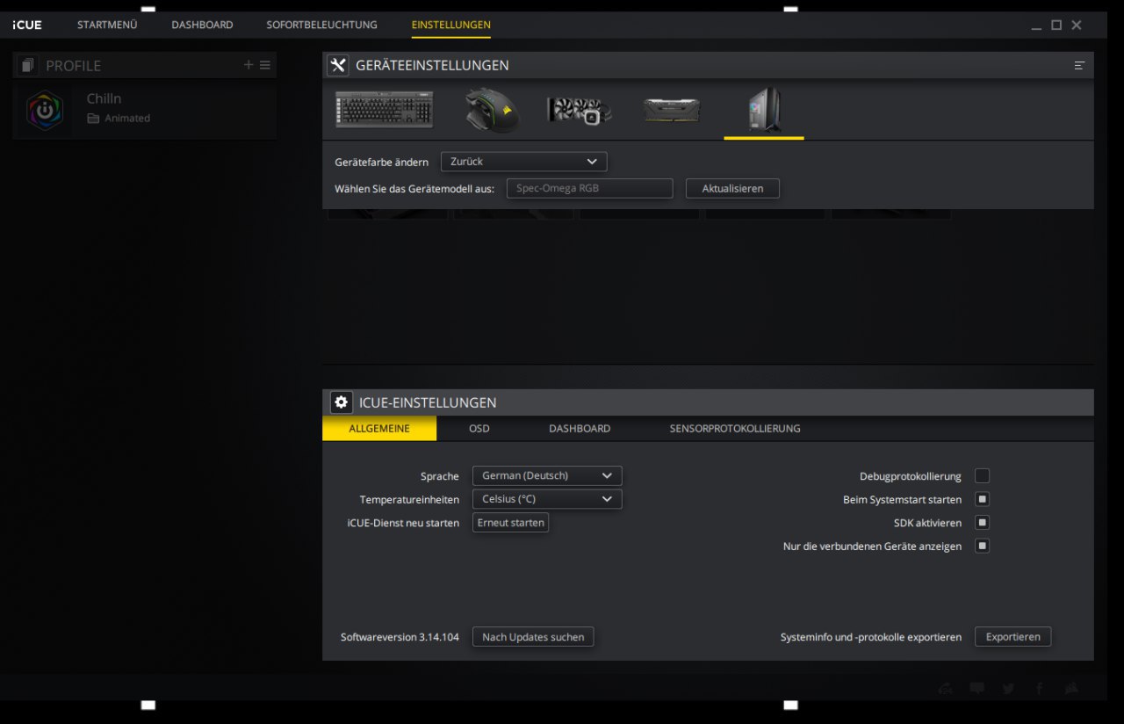
Task: Select the Einstellungen top menu
Action: click(451, 25)
